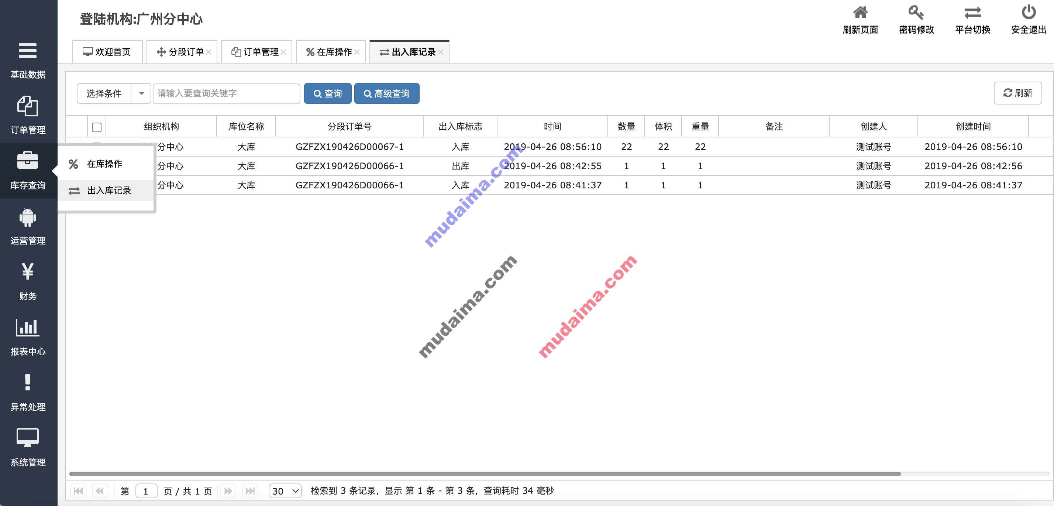Open the page size 30 dropdown
Viewport: 1054px width, 506px height.
[285, 491]
